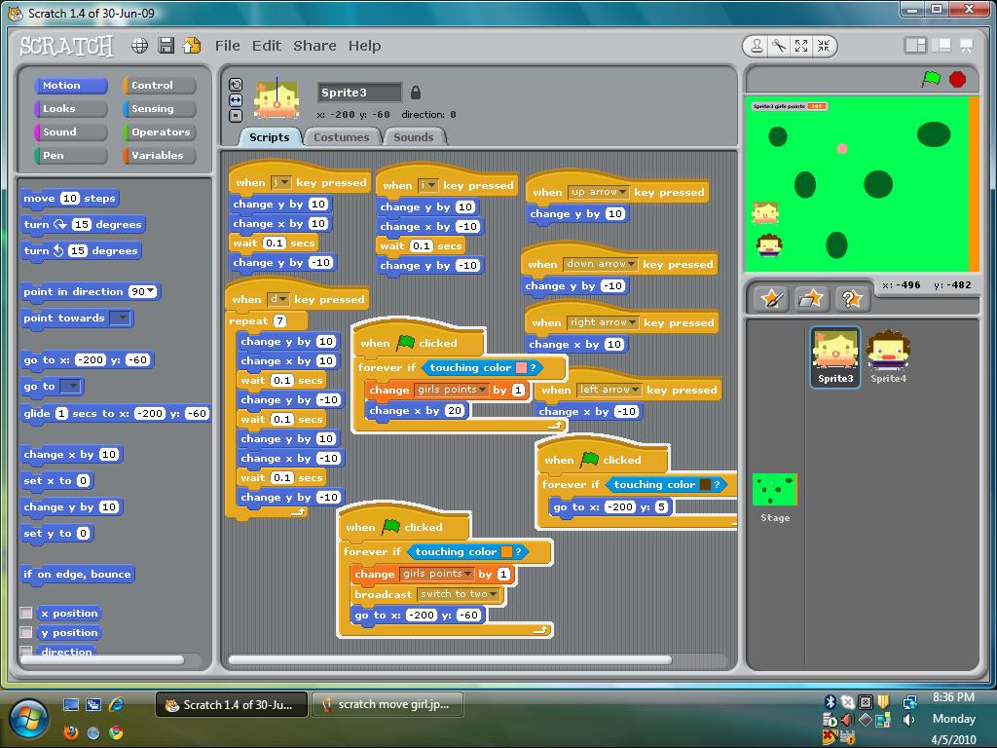Select the Grow sprite tool
Image resolution: width=997 pixels, height=748 pixels.
[801, 46]
